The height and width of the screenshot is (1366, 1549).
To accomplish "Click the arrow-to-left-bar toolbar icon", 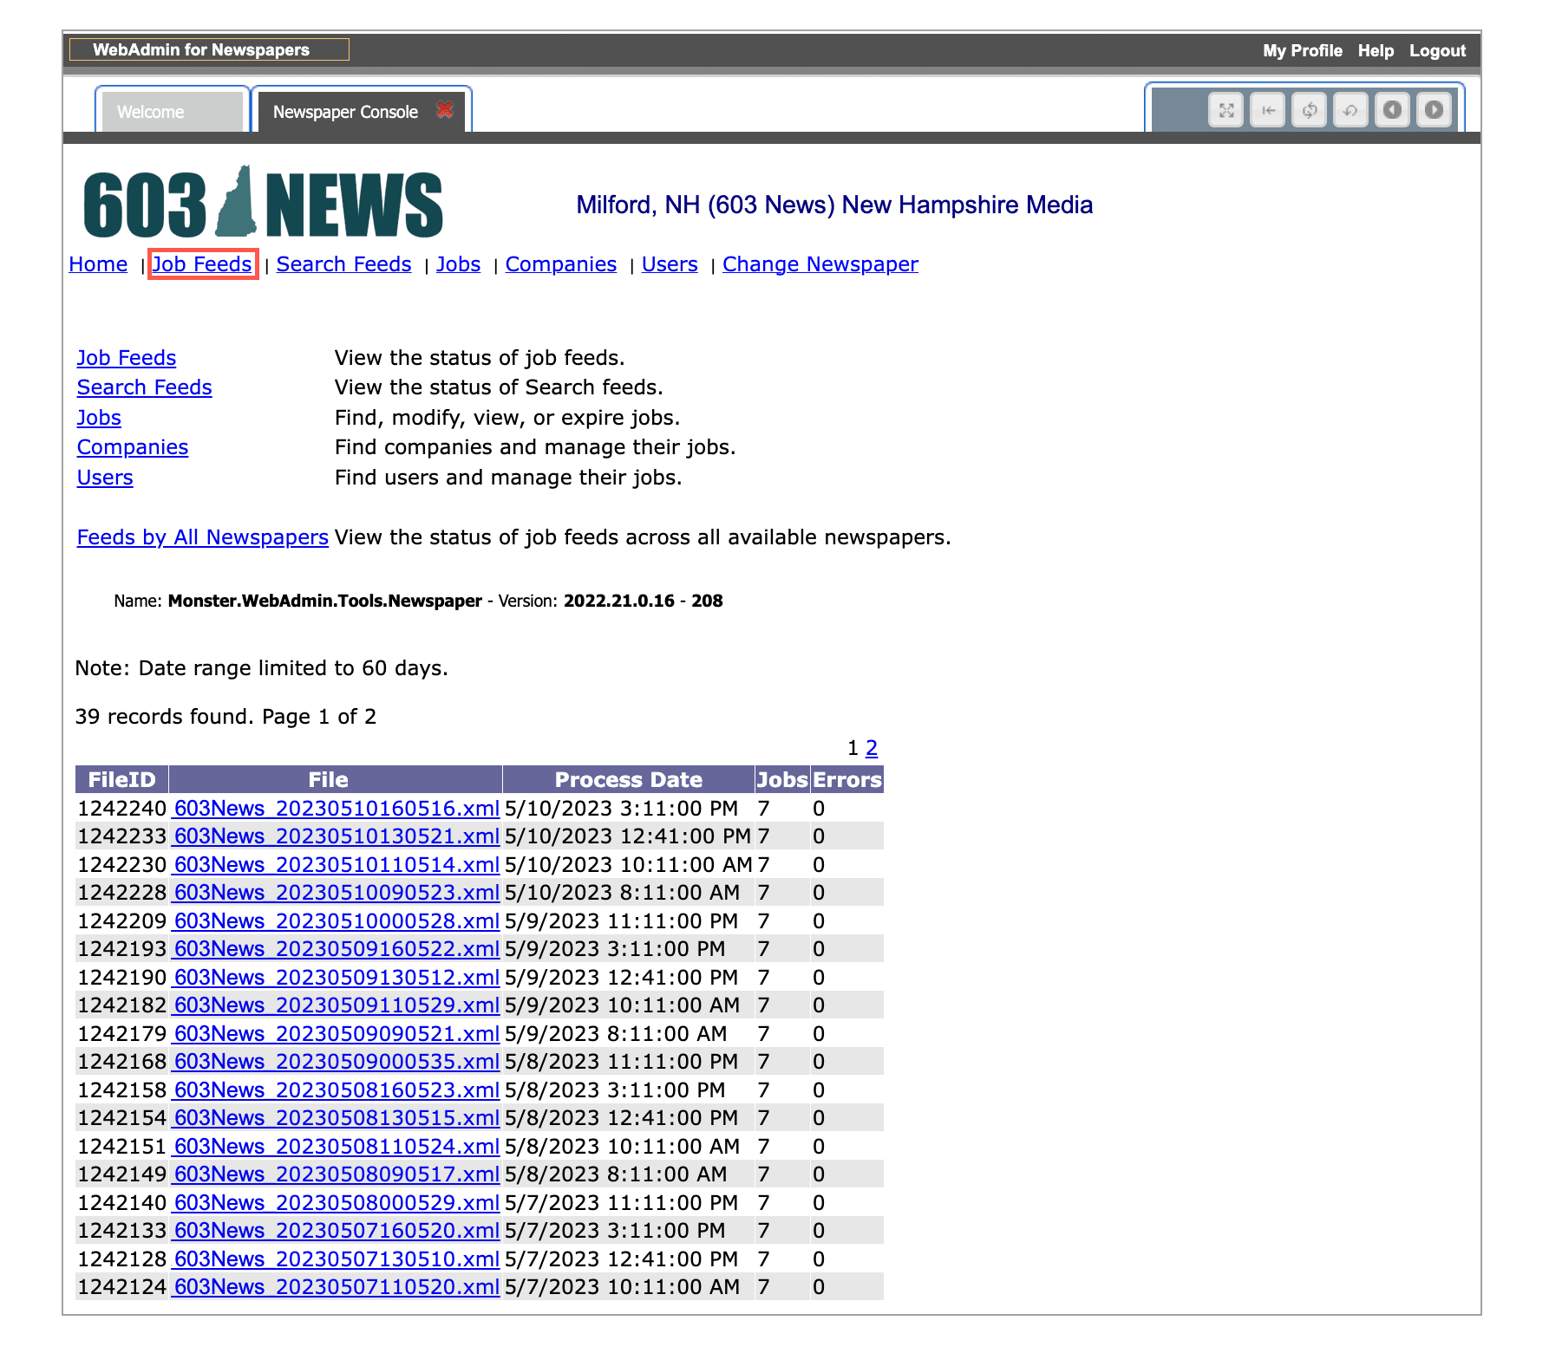I will click(x=1267, y=110).
